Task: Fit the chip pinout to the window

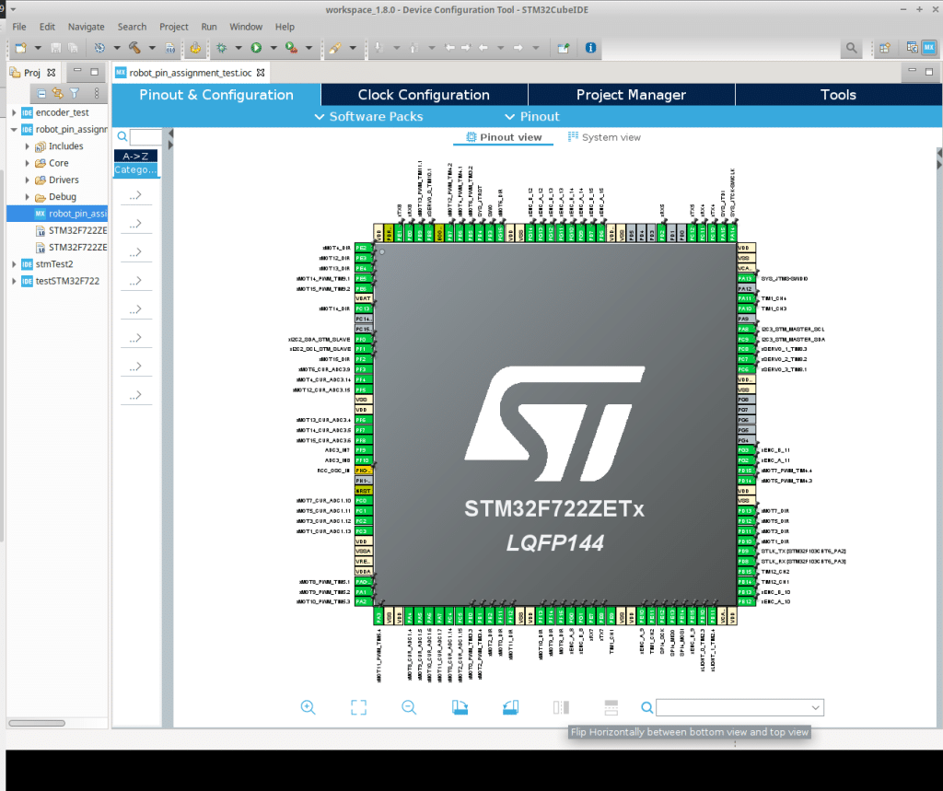Action: click(x=358, y=707)
